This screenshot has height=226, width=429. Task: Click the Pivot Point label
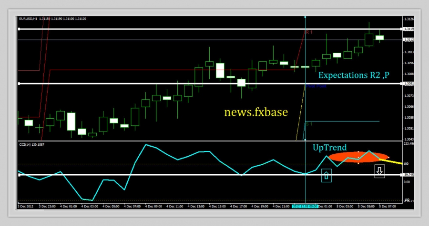click(x=316, y=86)
